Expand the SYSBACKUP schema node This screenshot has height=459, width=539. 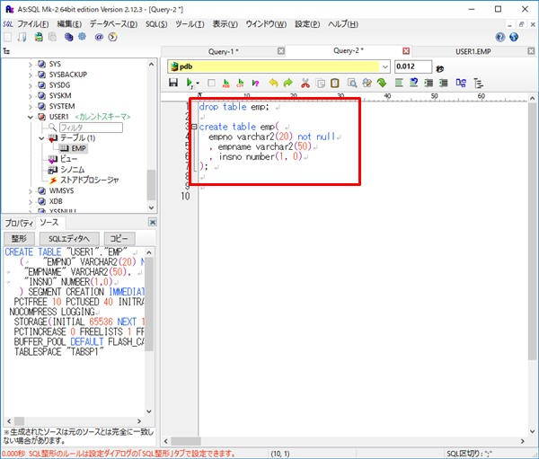(31, 75)
